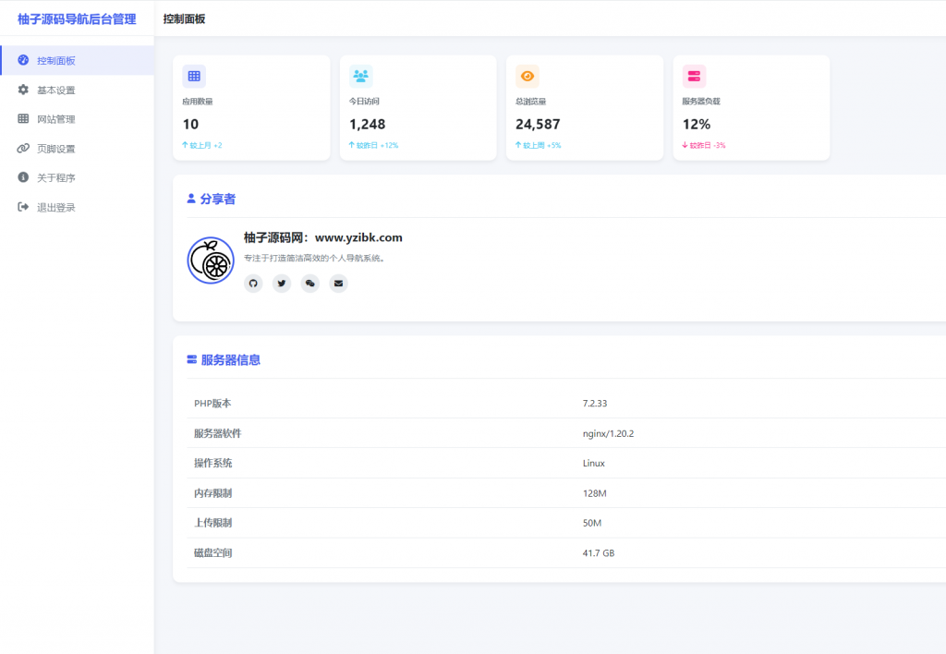Select the dashboard icon beside 控制面板

tap(22, 60)
